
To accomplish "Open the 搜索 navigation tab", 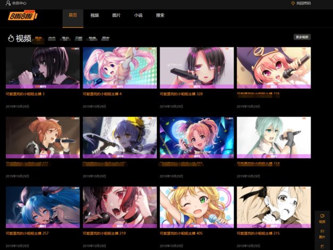I will [x=160, y=15].
